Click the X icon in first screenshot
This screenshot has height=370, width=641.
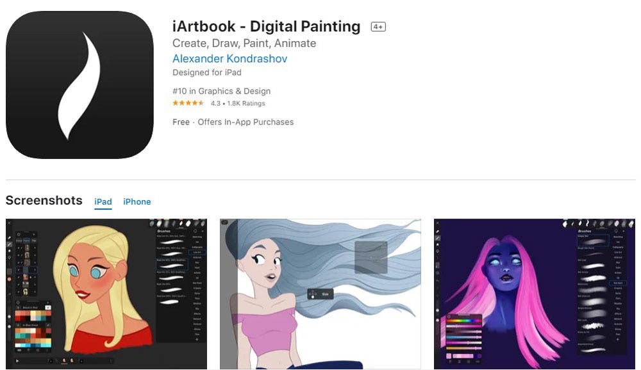coord(9,223)
